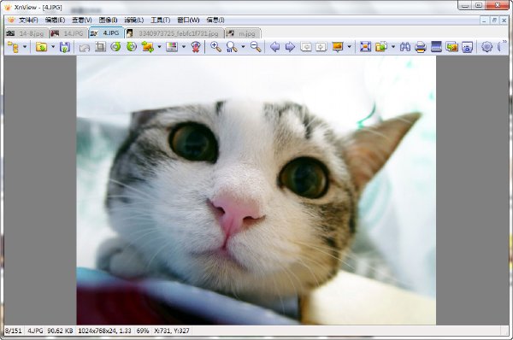Viewport: 513px width, 340px height.
Task: Expand the browser tree dropdown arrow
Action: 25,47
